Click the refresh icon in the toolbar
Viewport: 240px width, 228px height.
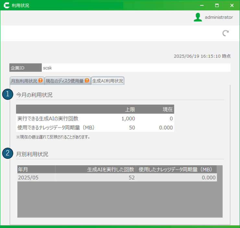[x=226, y=33]
